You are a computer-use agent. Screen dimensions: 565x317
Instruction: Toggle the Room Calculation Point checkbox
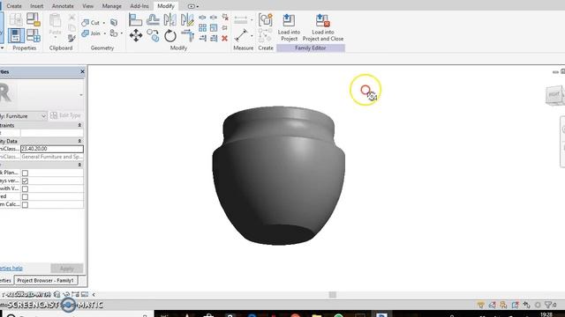25,204
